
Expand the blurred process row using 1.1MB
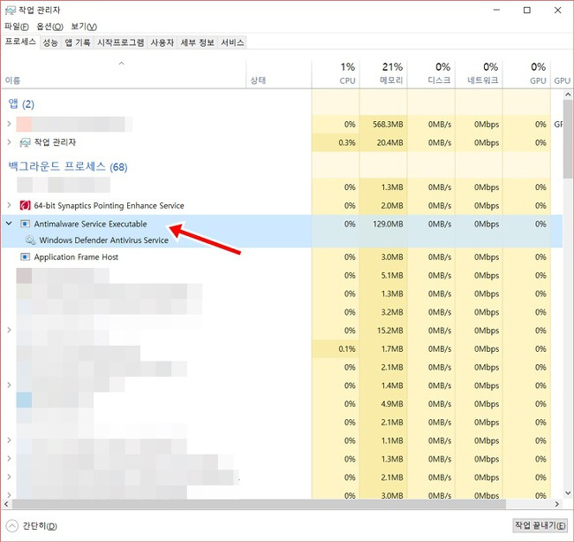tap(9, 440)
